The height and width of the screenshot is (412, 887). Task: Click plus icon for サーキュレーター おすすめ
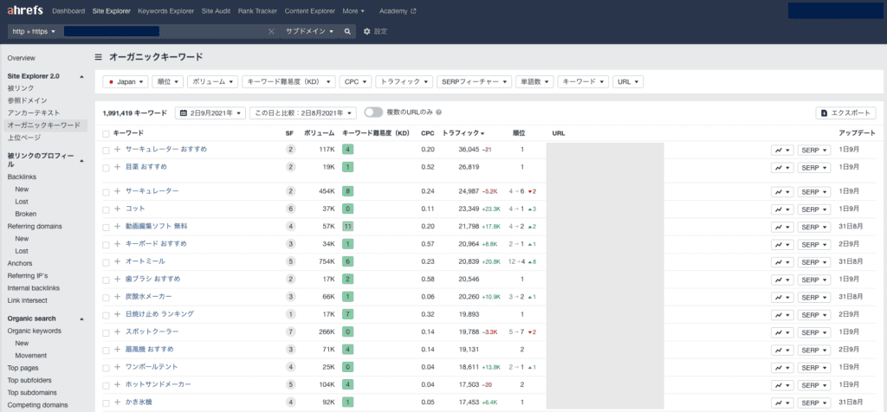117,150
